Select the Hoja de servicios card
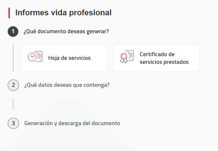This screenshot has height=151, width=218. (64, 58)
